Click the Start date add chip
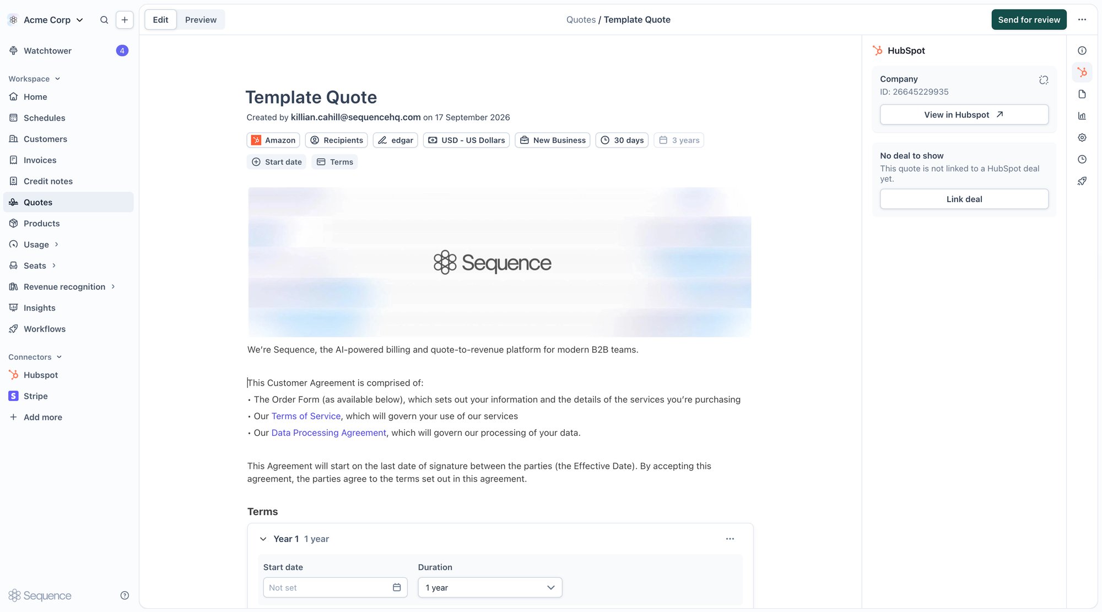The height and width of the screenshot is (612, 1102). pos(277,162)
